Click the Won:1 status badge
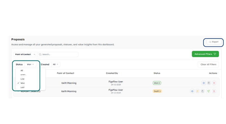This screenshot has width=226, height=124. (x=157, y=83)
